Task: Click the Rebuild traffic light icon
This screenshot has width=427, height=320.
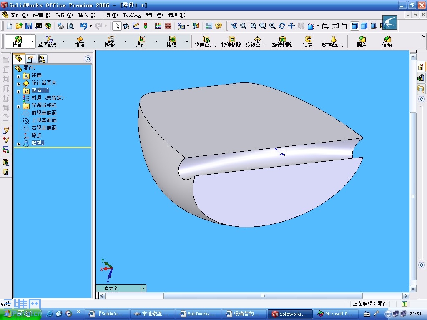Action: [x=146, y=26]
